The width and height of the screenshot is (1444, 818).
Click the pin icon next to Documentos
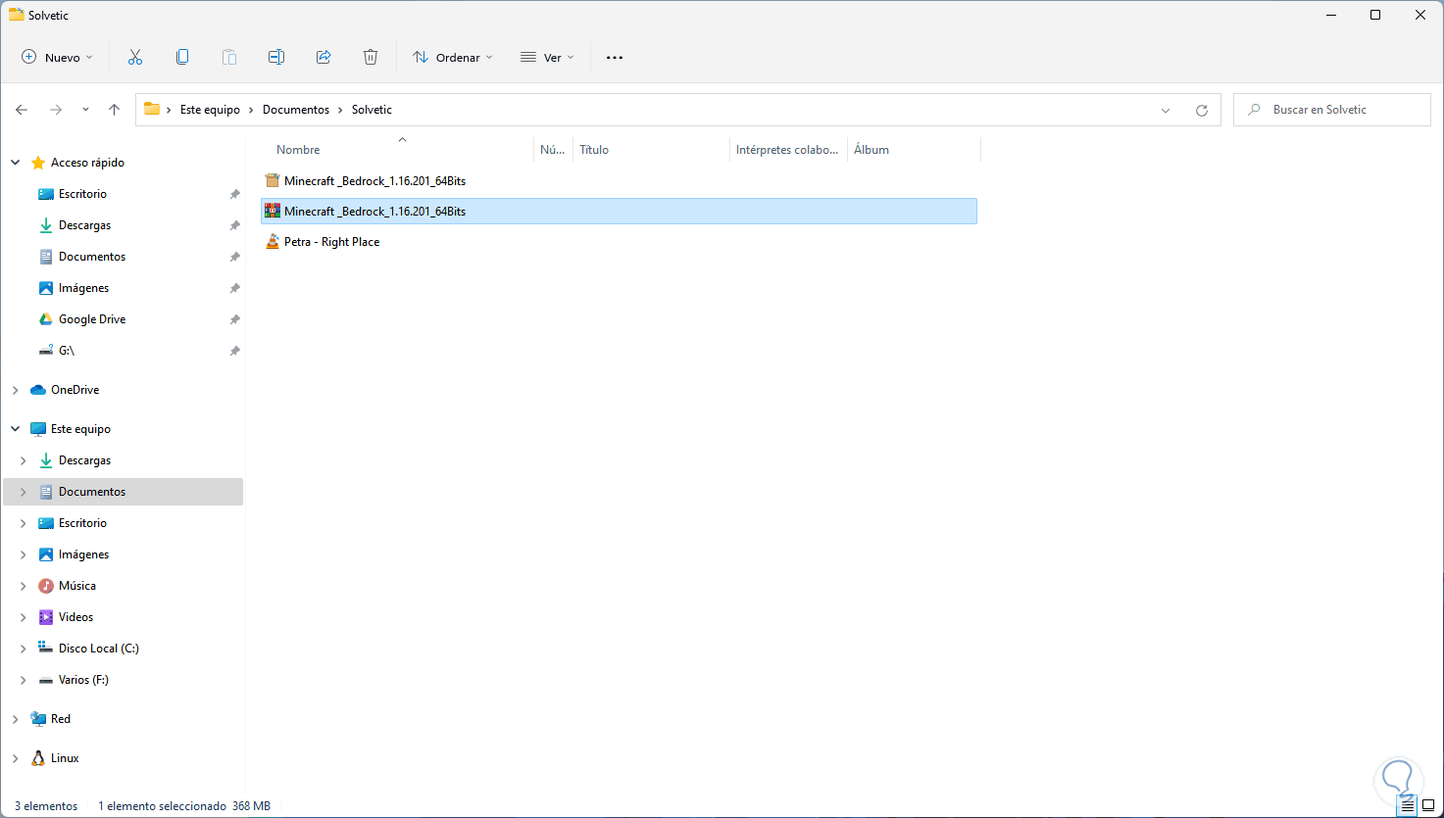coord(235,257)
